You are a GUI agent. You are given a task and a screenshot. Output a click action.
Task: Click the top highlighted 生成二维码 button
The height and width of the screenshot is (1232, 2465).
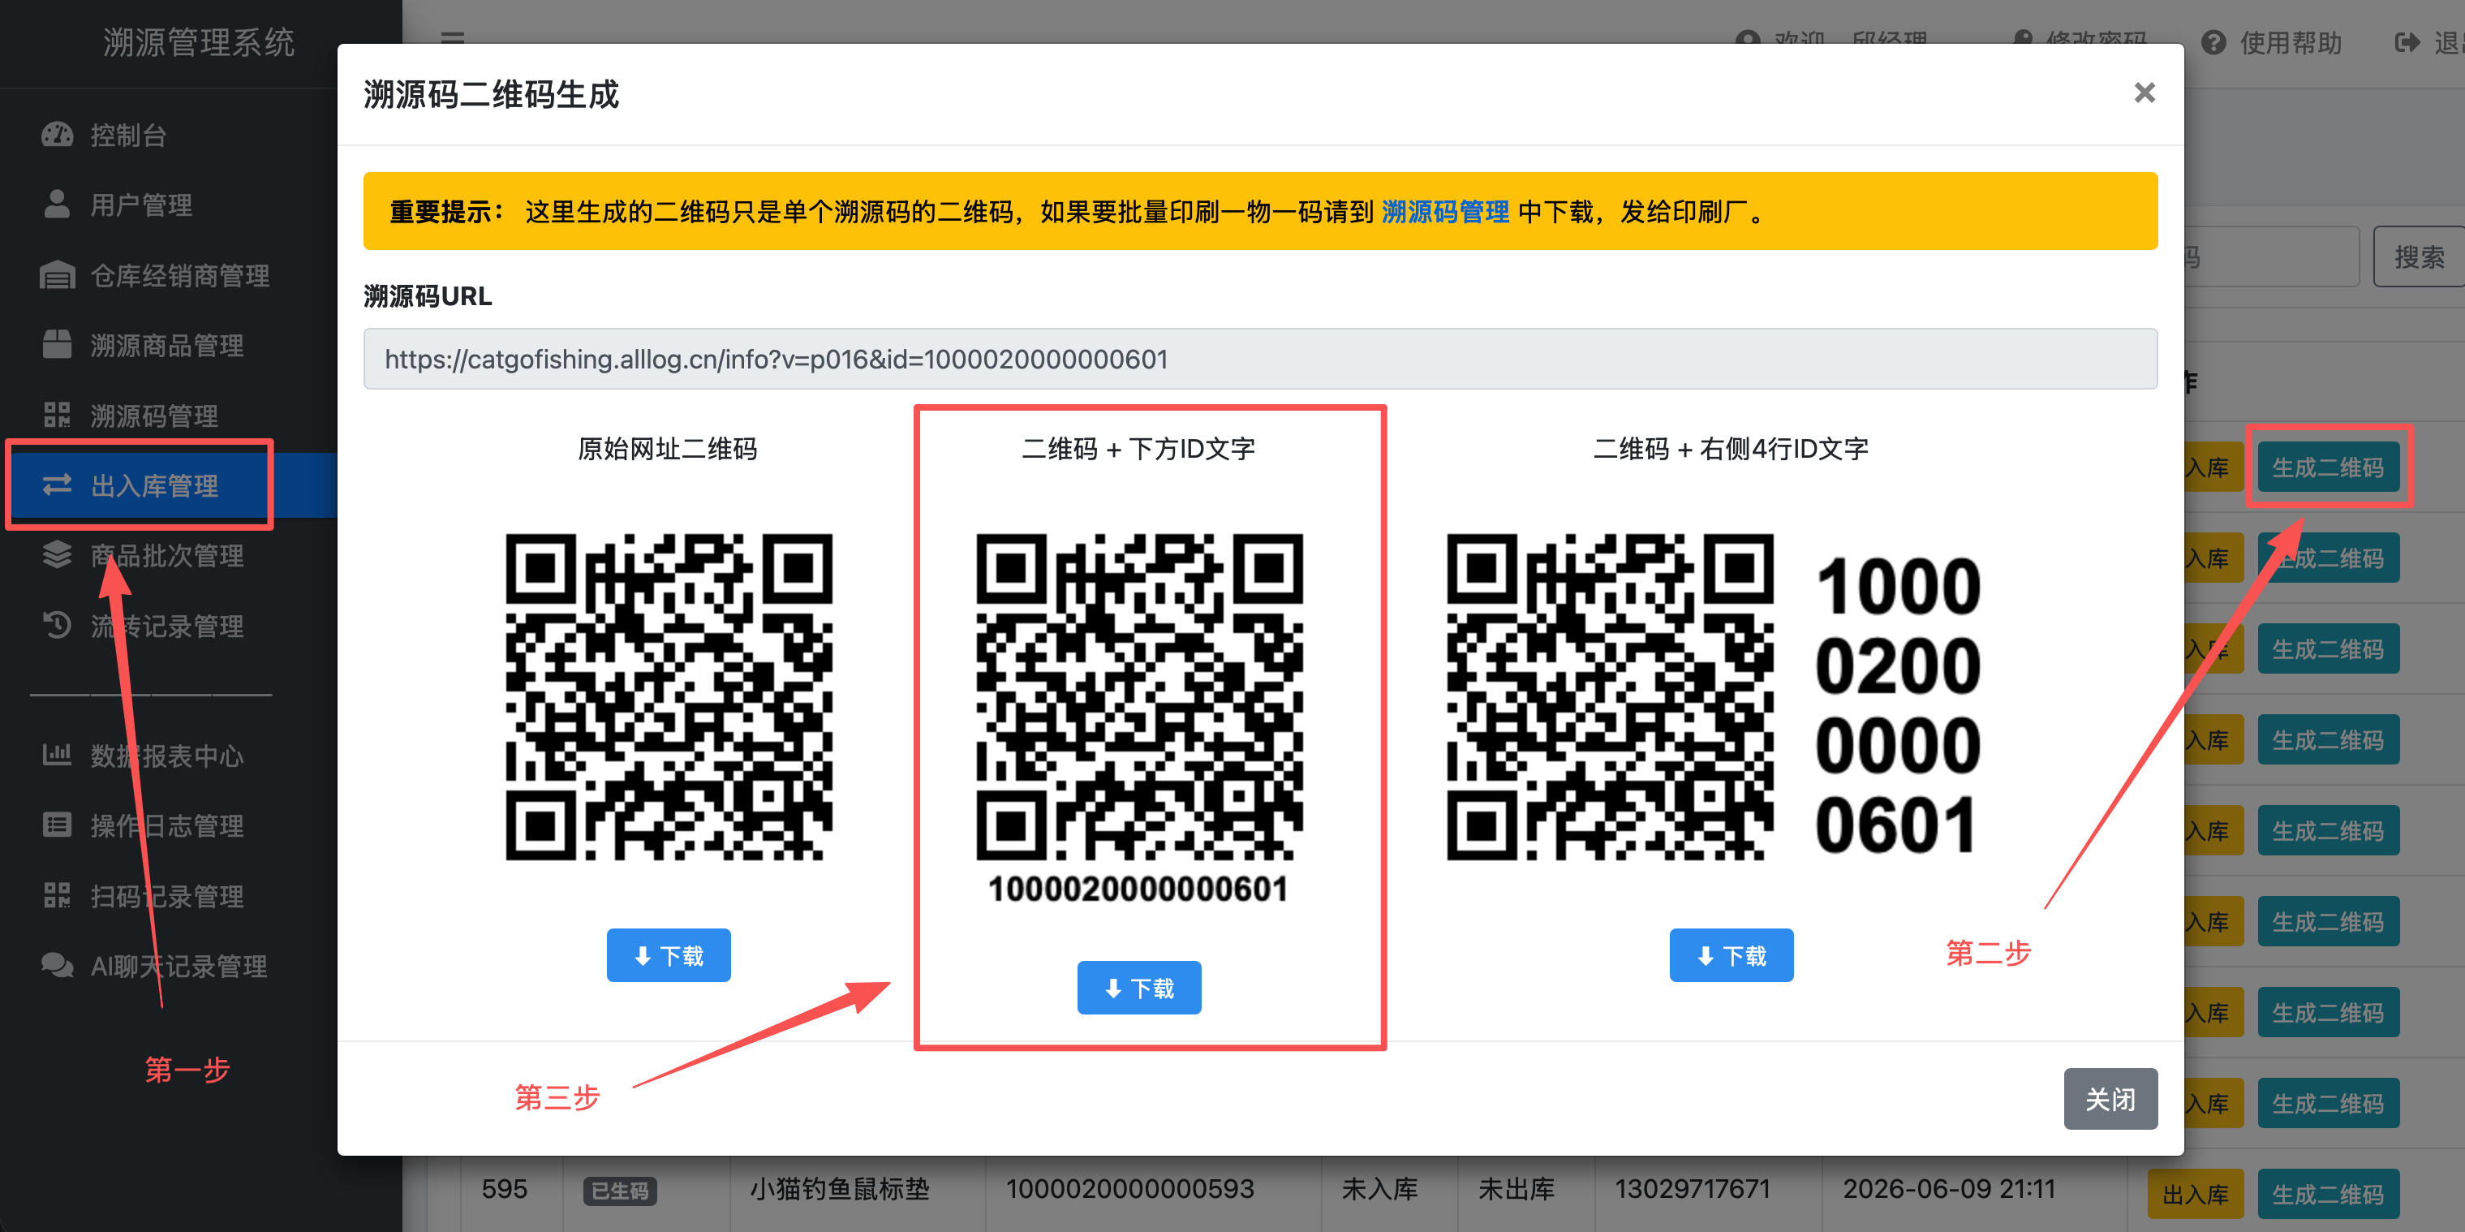2327,467
